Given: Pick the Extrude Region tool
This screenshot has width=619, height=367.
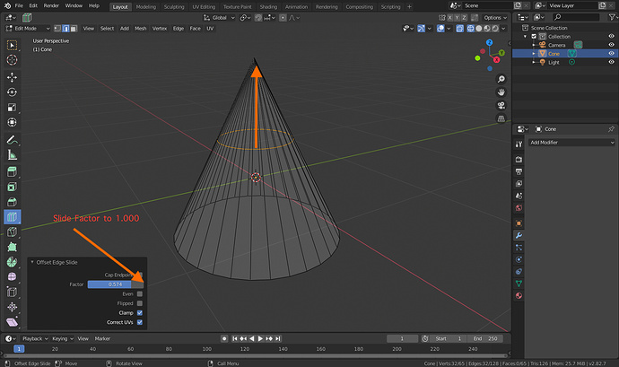Looking at the screenshot, I should pos(13,172).
